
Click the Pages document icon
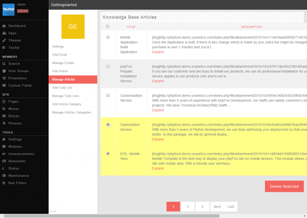click(x=4, y=102)
